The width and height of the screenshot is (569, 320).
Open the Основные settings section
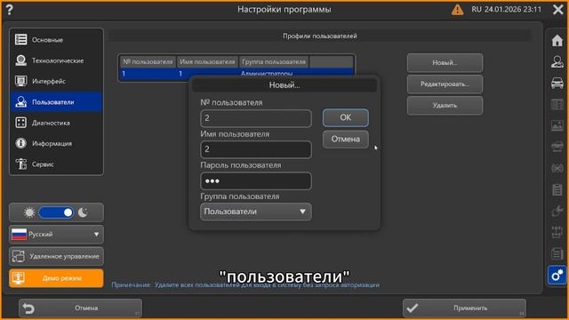(56, 39)
